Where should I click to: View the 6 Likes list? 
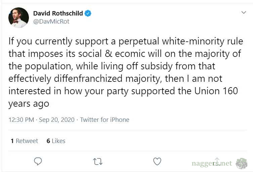click(56, 141)
